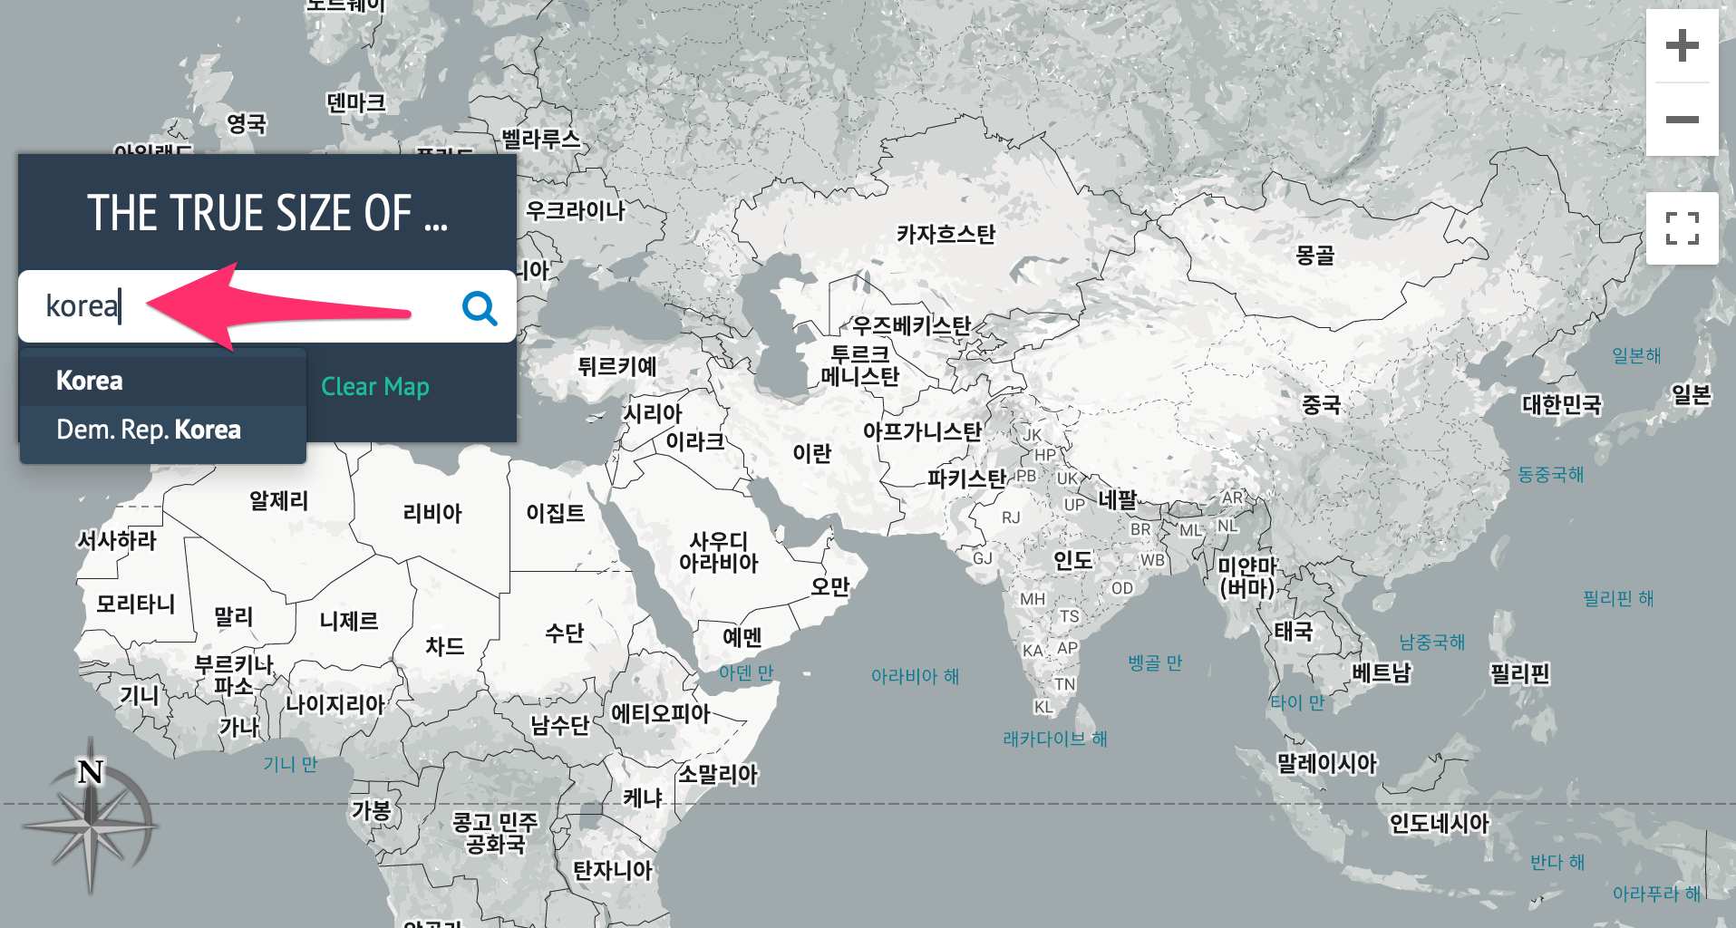The image size is (1736, 928).
Task: Click the 투르크 메니스탄 label
Action: [859, 365]
